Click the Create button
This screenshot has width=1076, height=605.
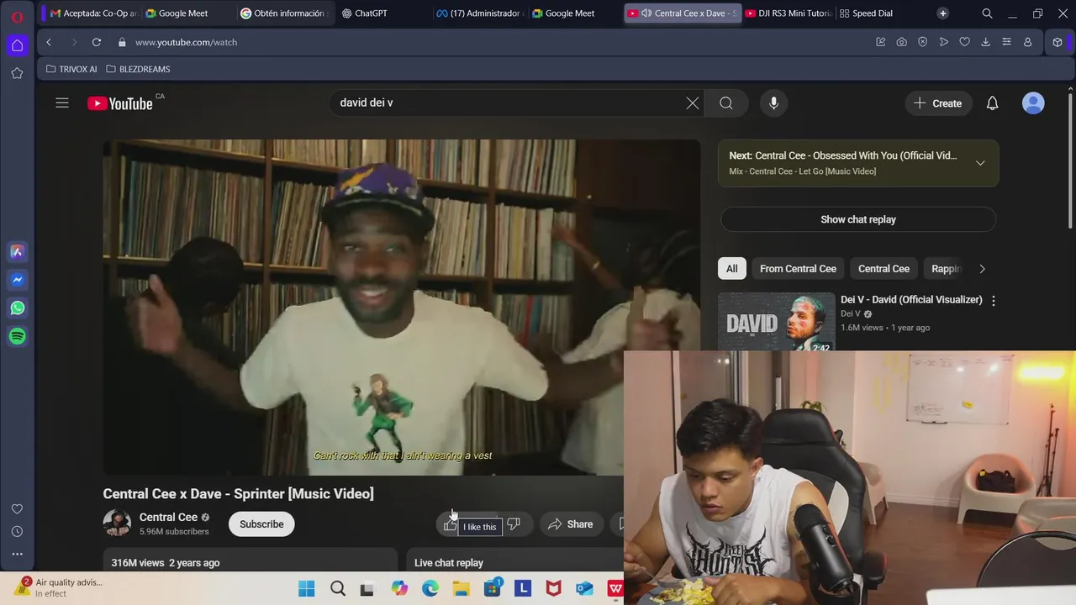tap(937, 103)
